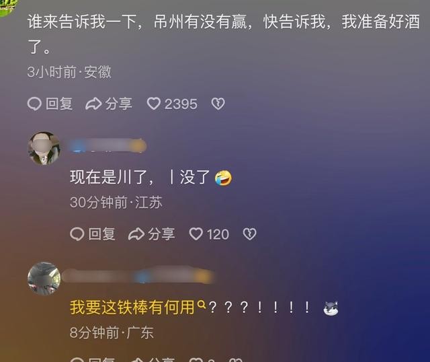Open the 江苏 commenter's avatar profile
Image resolution: width=430 pixels, height=362 pixels.
[x=44, y=148]
